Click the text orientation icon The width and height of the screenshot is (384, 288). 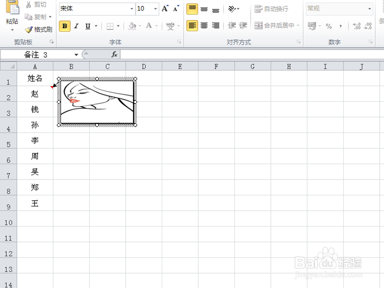click(232, 9)
